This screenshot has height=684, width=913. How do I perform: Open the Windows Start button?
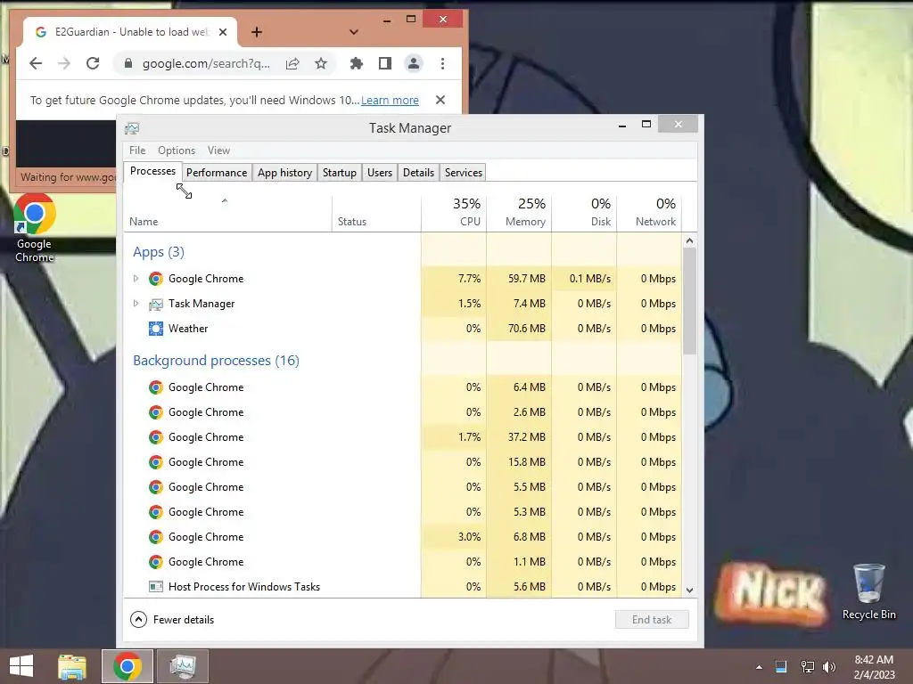click(x=21, y=666)
